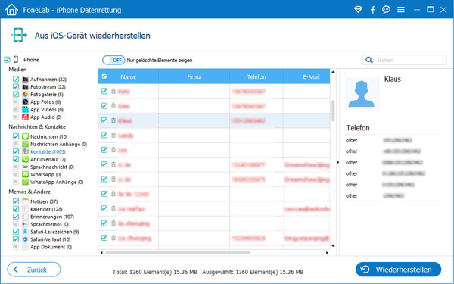Click the Kalender icon

(26, 209)
